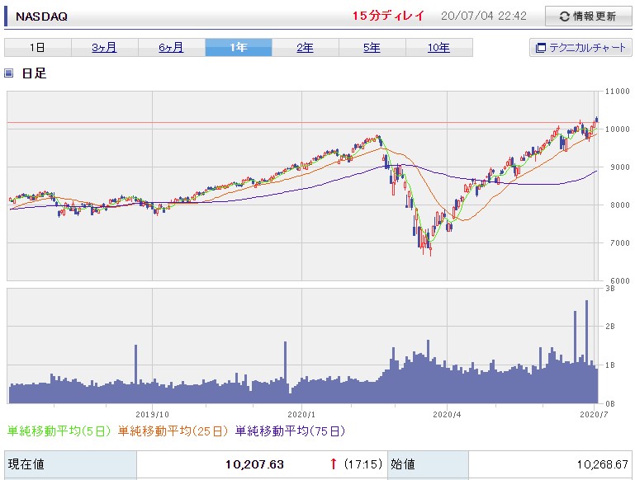Click the 8000 price axis label
The image size is (635, 480).
[618, 205]
